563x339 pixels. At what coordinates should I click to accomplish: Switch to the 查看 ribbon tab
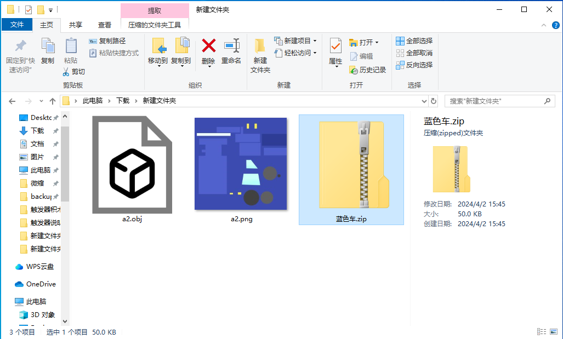105,25
